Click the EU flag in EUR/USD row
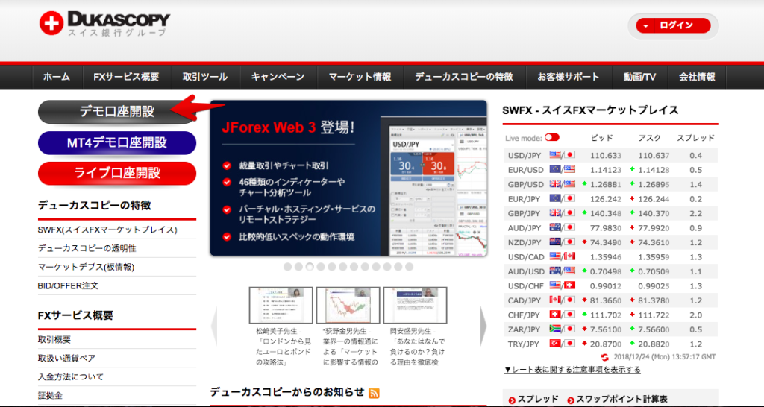This screenshot has height=407, width=764. (555, 169)
